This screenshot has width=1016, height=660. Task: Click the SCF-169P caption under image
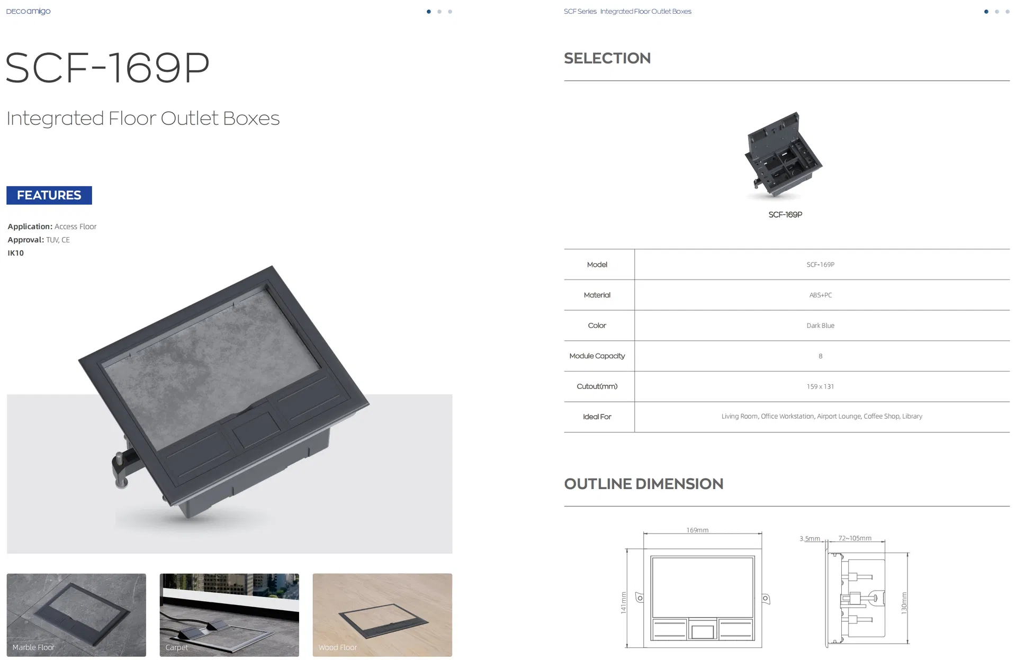[x=785, y=214]
